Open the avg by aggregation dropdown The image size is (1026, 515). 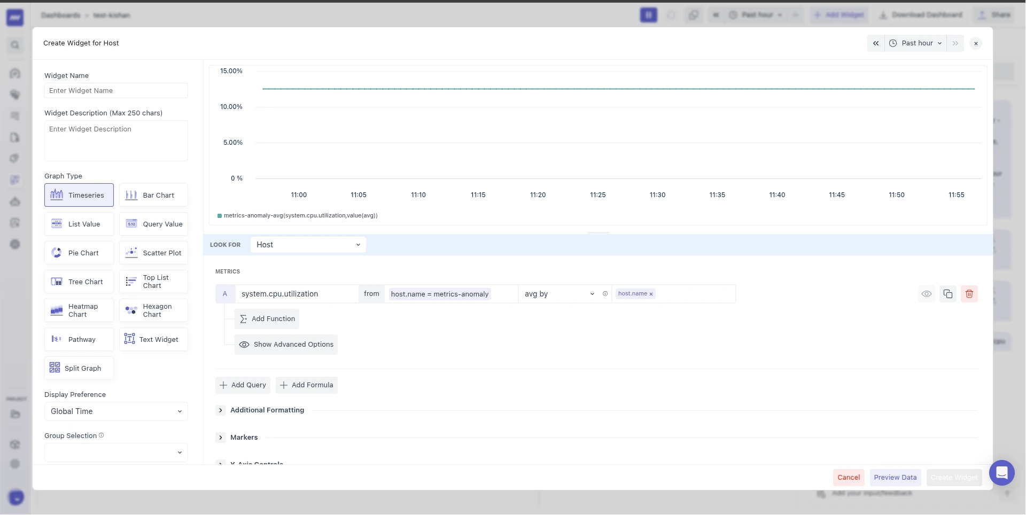[559, 294]
